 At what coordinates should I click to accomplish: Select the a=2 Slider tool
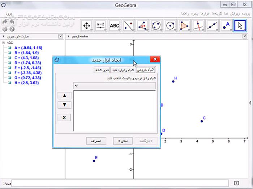(x=100, y=26)
